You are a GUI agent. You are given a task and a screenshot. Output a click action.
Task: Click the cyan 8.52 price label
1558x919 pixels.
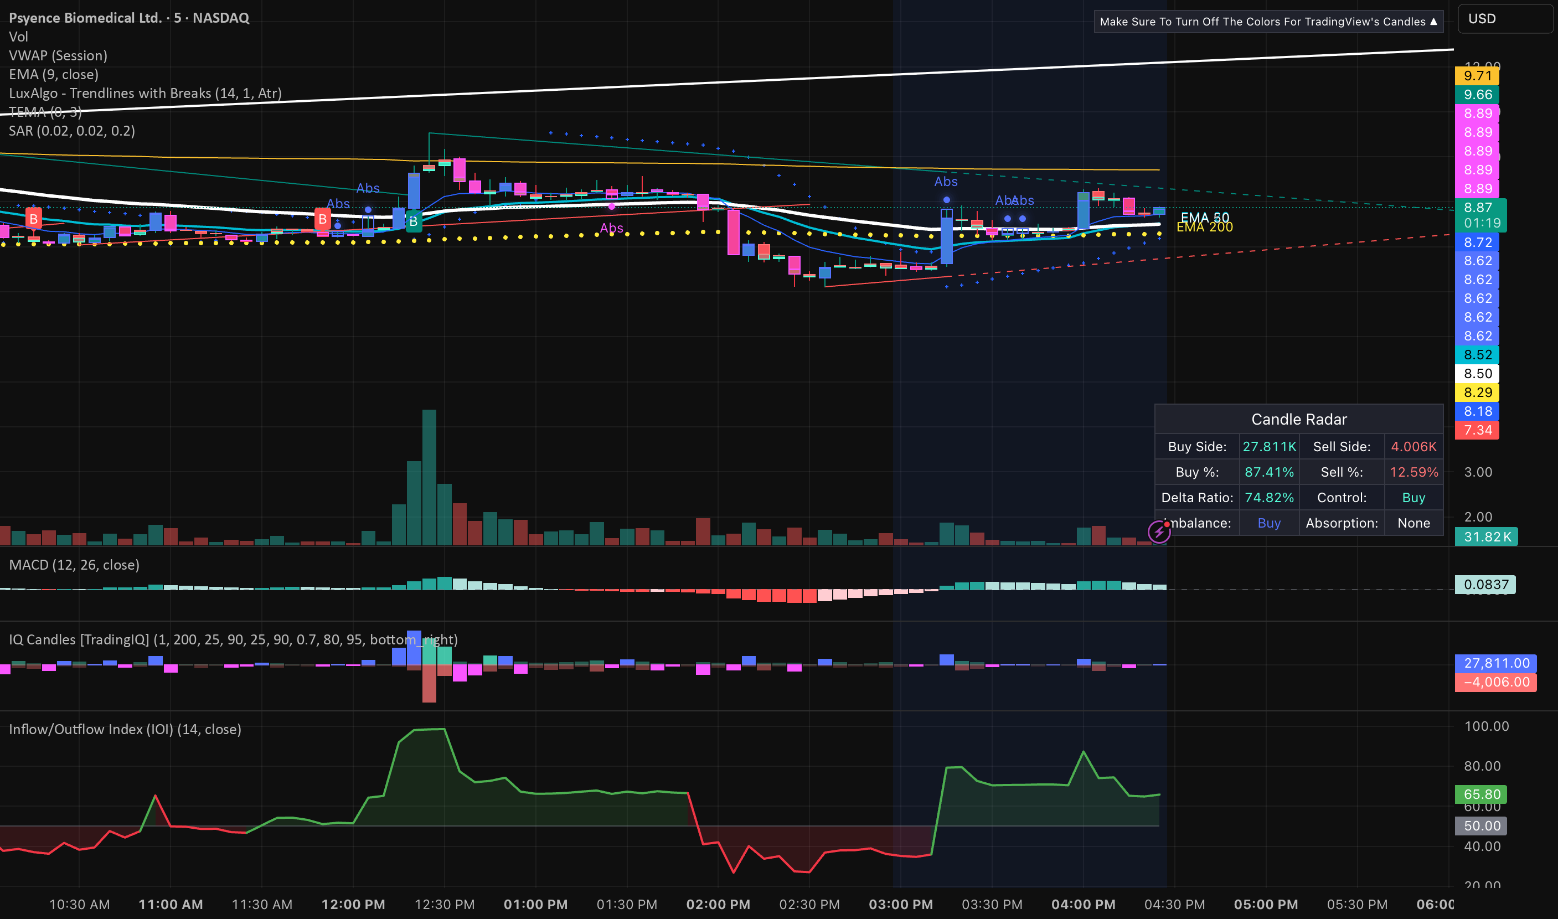[x=1477, y=355]
